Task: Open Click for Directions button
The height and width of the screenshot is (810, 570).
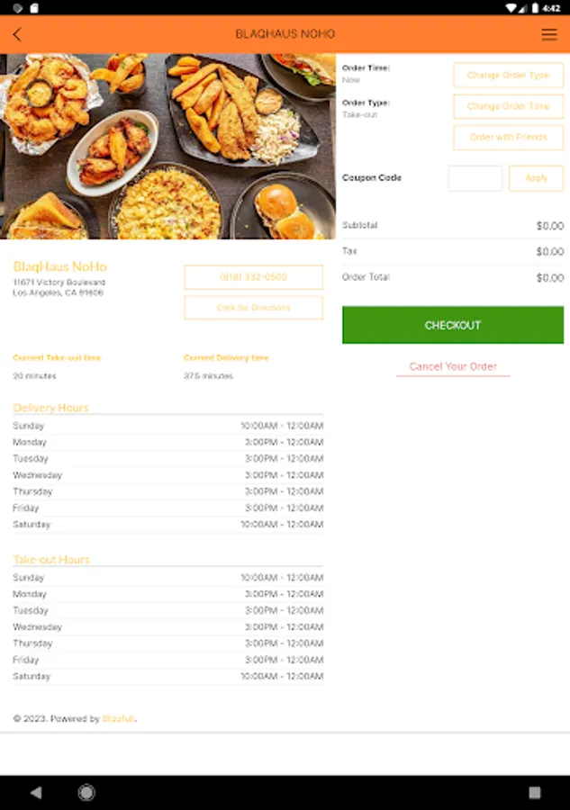Action: 253,308
